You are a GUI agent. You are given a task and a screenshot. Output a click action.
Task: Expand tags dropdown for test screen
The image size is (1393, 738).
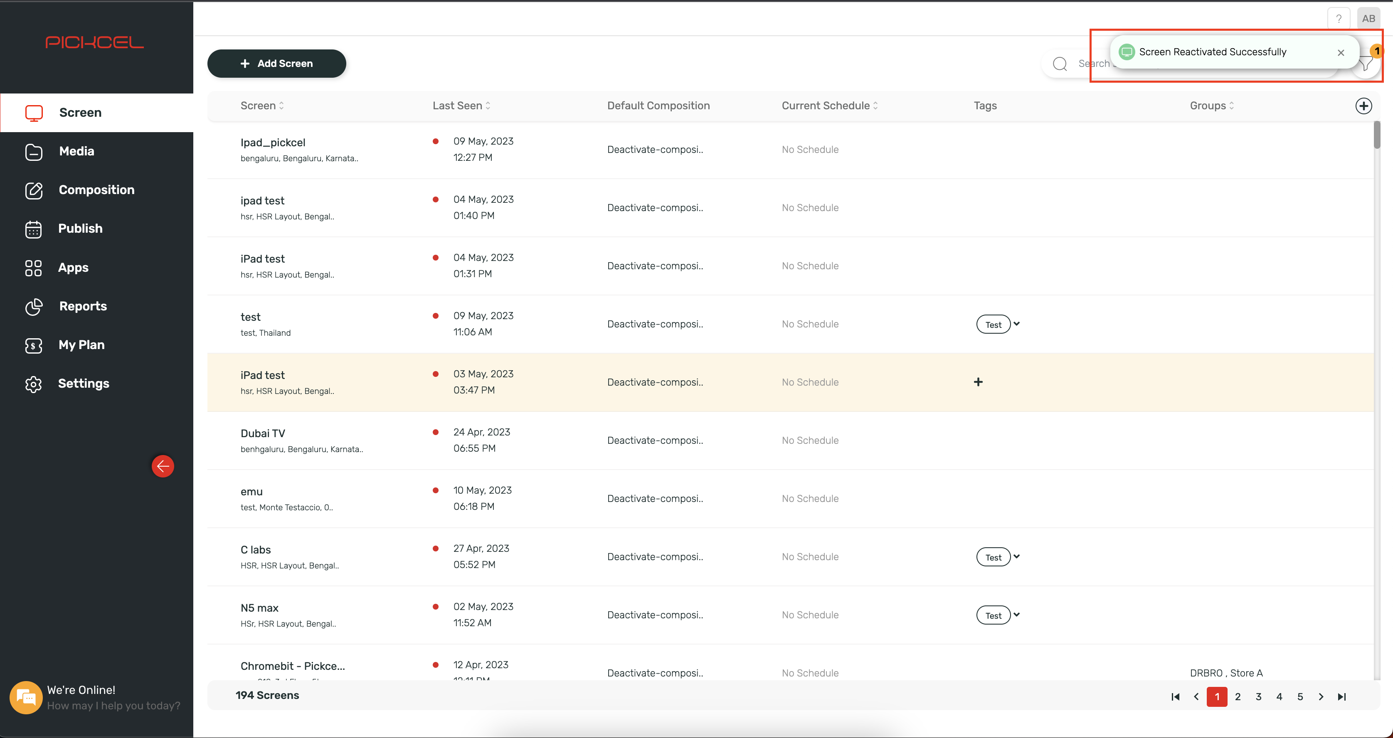click(1017, 324)
